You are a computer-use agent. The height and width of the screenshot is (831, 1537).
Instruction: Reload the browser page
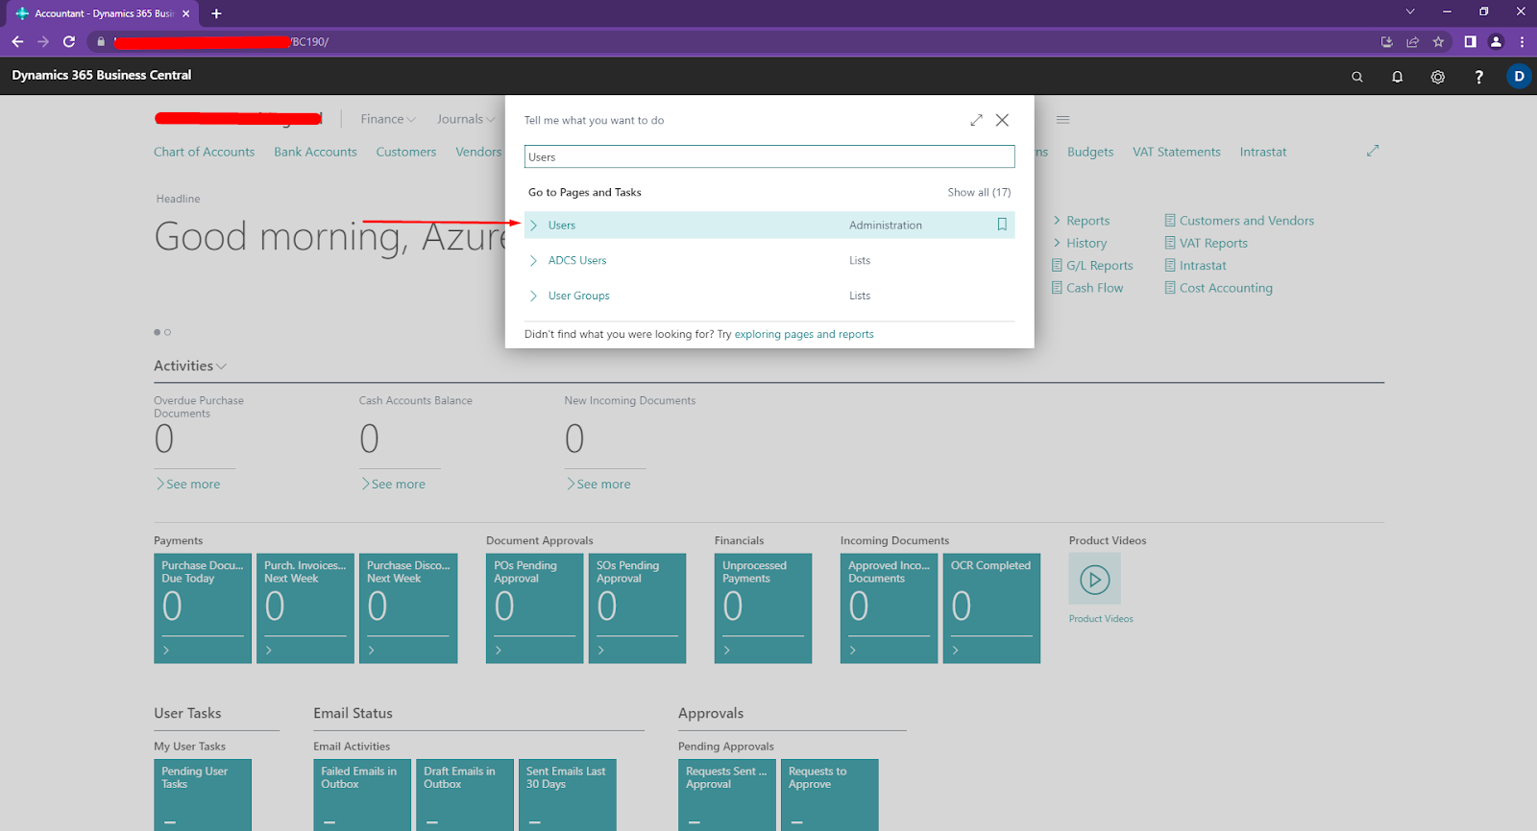(69, 41)
